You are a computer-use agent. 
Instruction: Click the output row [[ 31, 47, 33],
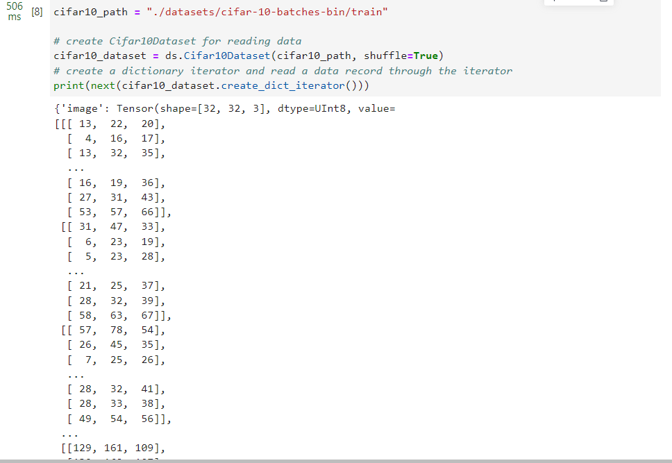112,227
